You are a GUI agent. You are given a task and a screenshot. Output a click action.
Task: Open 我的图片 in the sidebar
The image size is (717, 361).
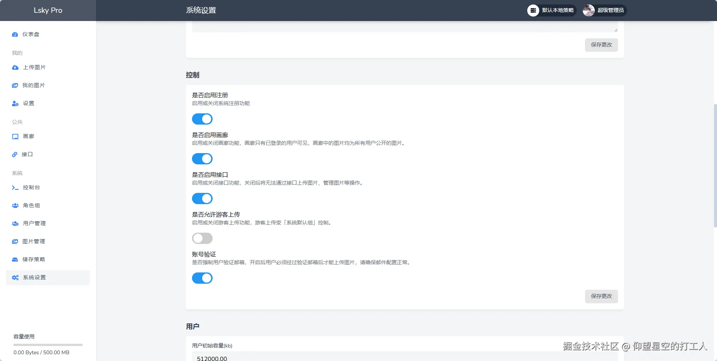48,86
